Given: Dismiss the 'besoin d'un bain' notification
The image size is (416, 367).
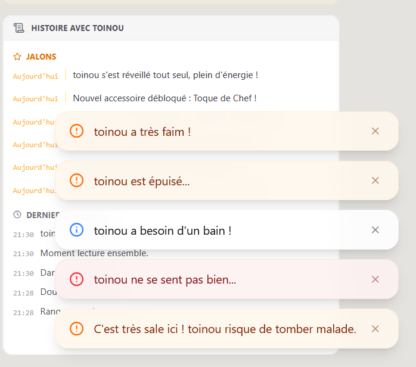Looking at the screenshot, I should 375,230.
